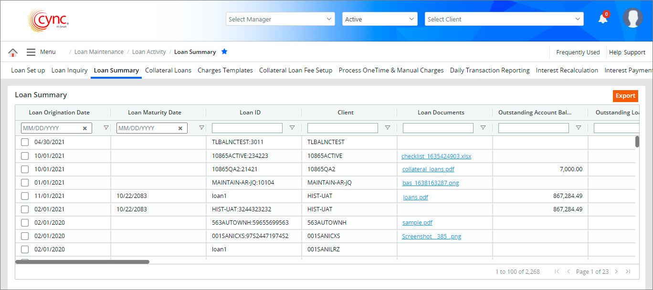This screenshot has height=290, width=653.
Task: Expand the Select Client dropdown
Action: tap(504, 19)
